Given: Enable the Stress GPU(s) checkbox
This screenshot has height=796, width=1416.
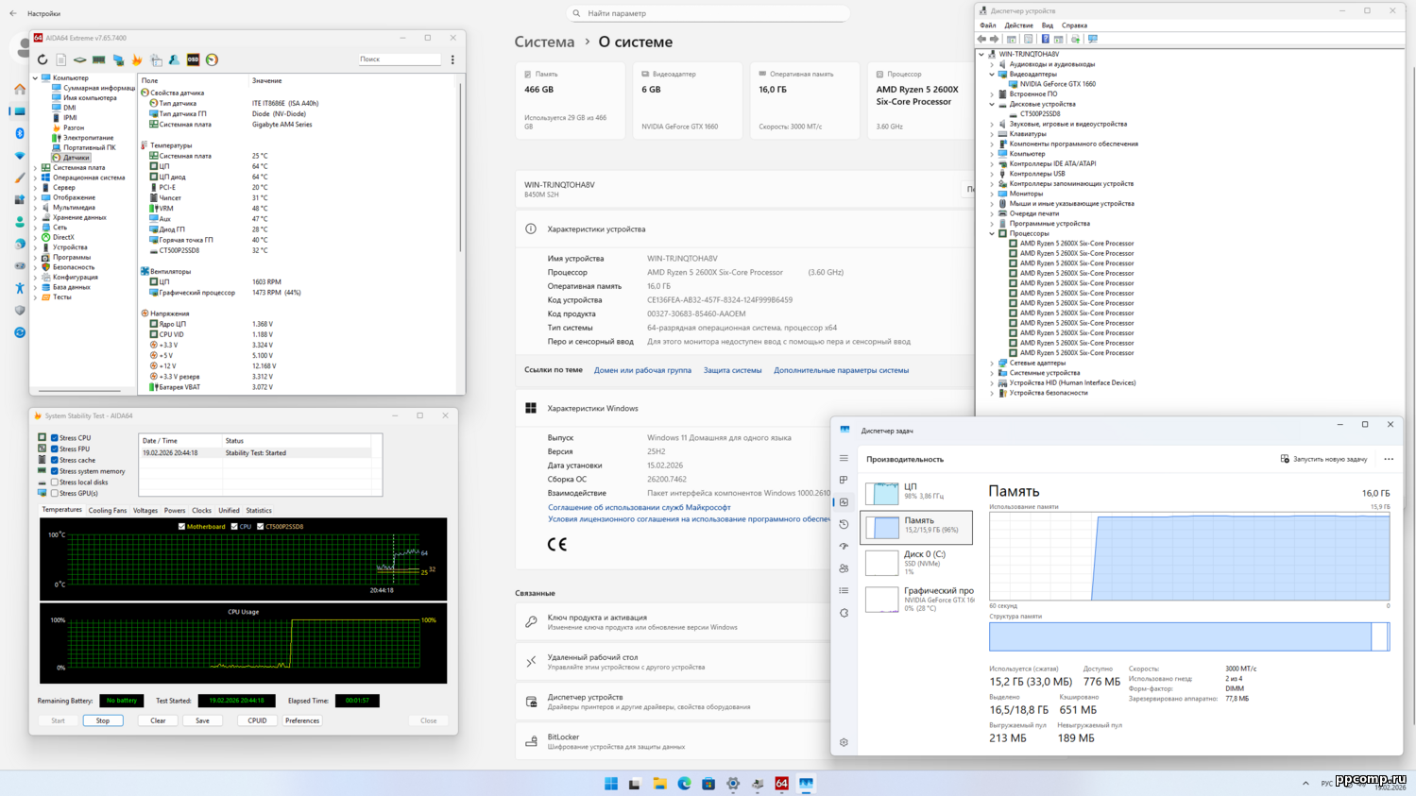Looking at the screenshot, I should (55, 493).
